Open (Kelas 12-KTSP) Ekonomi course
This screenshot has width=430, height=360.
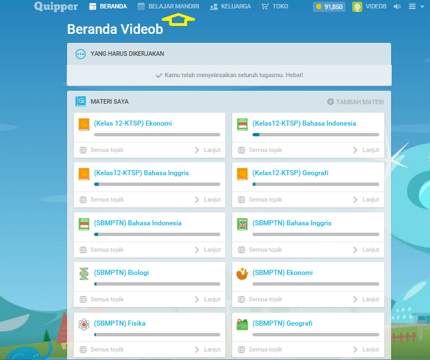(133, 123)
